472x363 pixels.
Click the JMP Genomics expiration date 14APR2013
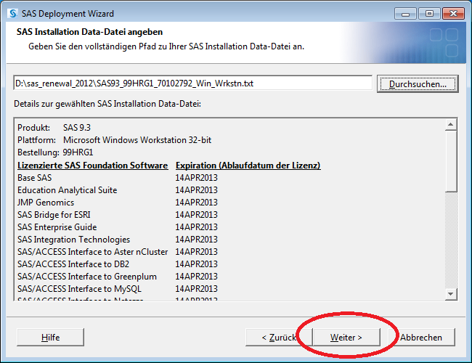[196, 203]
